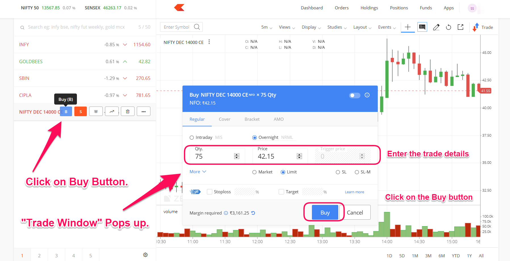Open the Apps menu

449,8
